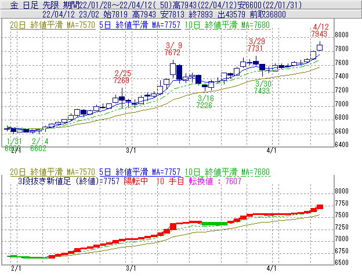
Task: Click the 出43579 volume value
Action: click(231, 15)
